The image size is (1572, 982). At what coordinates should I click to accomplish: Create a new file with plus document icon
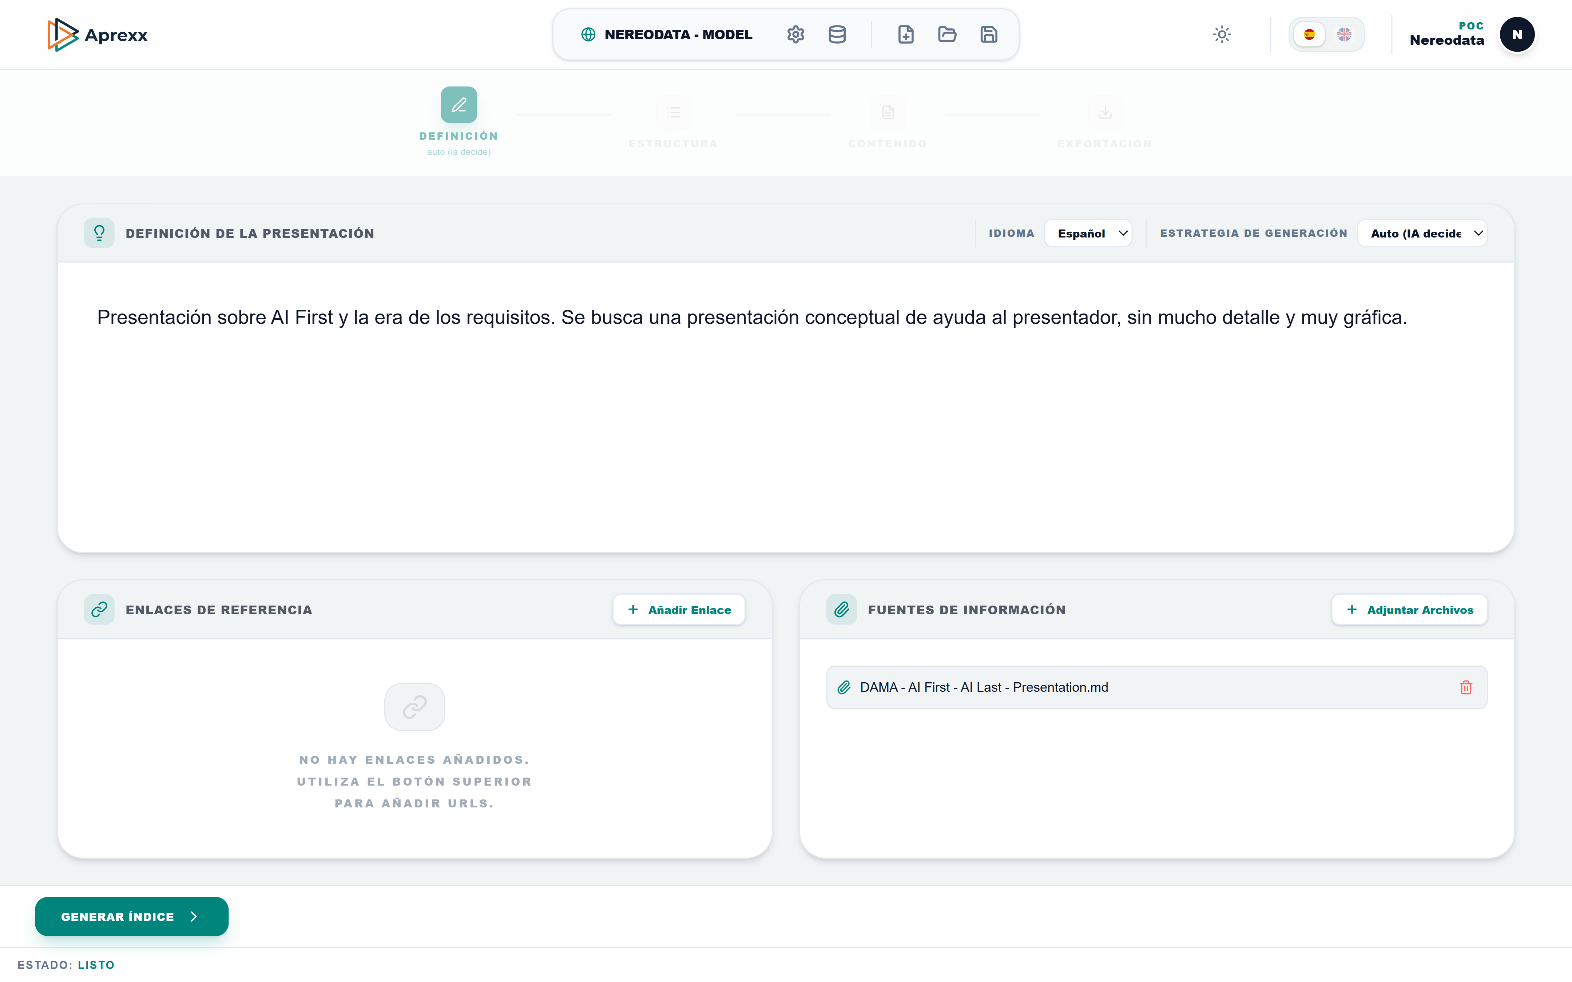point(905,35)
